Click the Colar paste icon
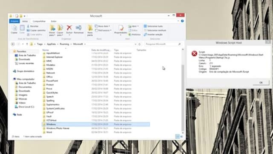The height and width of the screenshot is (154, 273). tap(22, 30)
